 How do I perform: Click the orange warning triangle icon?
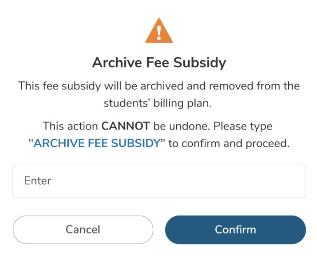click(x=159, y=32)
